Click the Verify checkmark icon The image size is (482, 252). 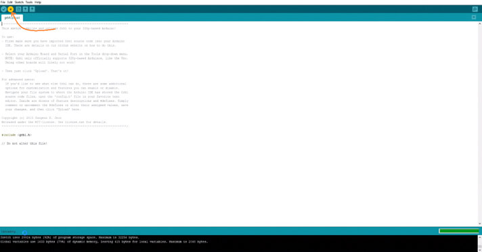coord(3,9)
